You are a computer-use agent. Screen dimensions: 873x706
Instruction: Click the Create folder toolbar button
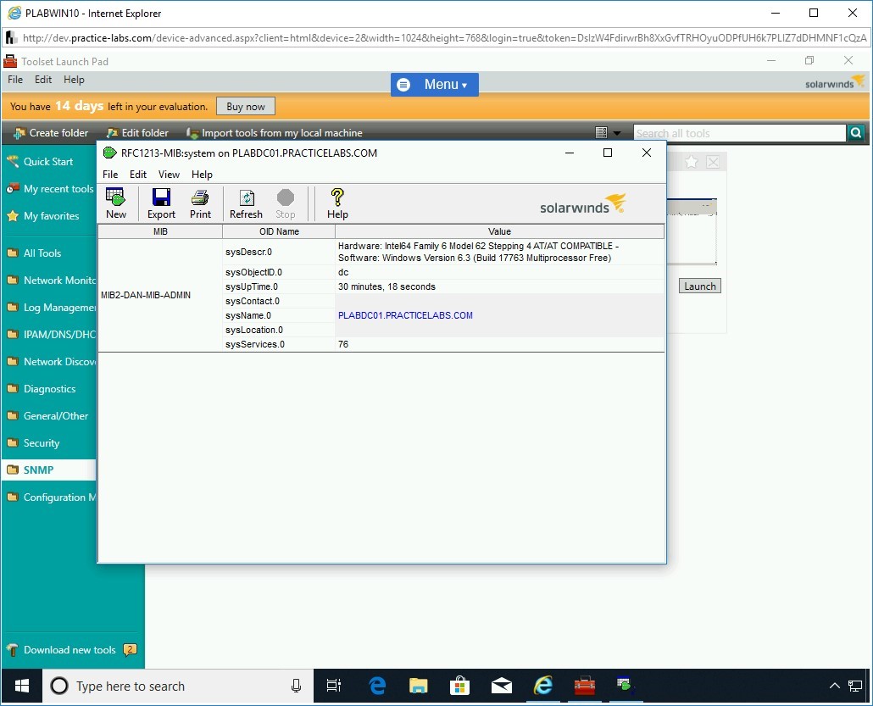tap(51, 133)
